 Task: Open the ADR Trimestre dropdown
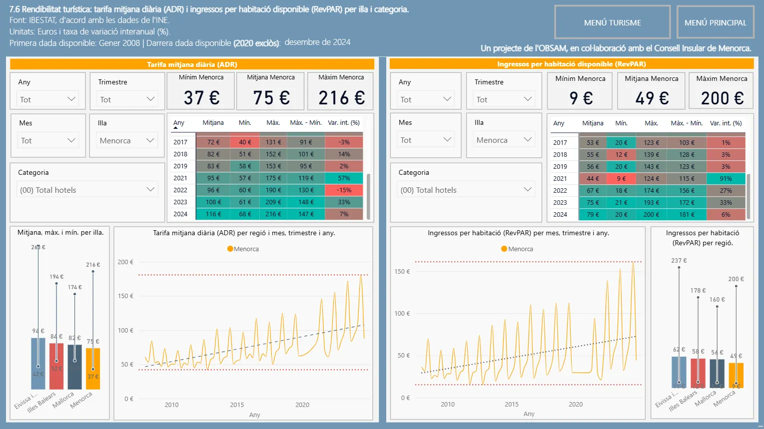[x=127, y=99]
